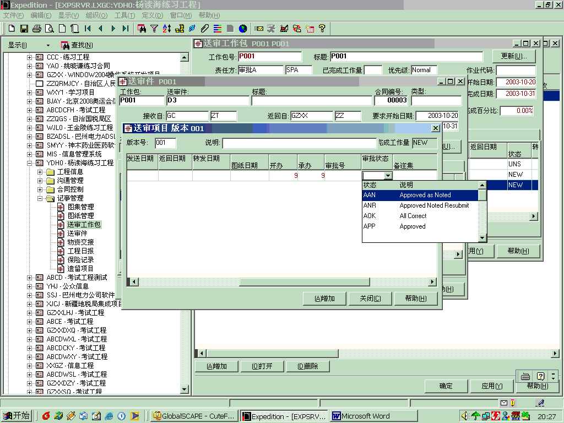Click the Internet Explorer quick launch icon
Image resolution: width=564 pixels, height=423 pixels.
[109, 416]
